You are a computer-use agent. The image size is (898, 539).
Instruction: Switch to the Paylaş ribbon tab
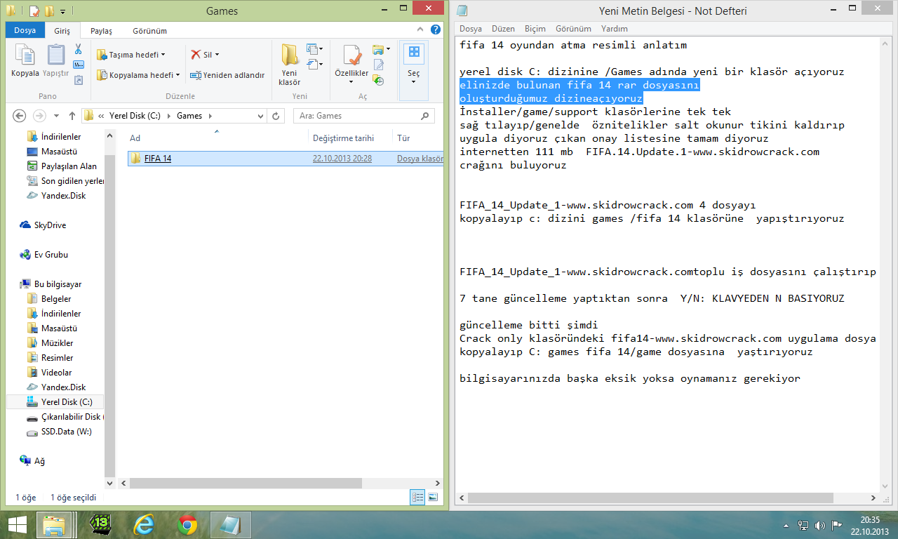click(x=101, y=31)
